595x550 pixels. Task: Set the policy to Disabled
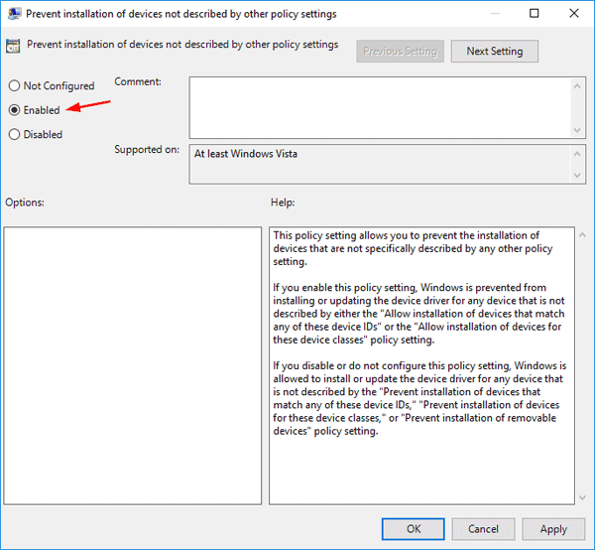point(14,134)
